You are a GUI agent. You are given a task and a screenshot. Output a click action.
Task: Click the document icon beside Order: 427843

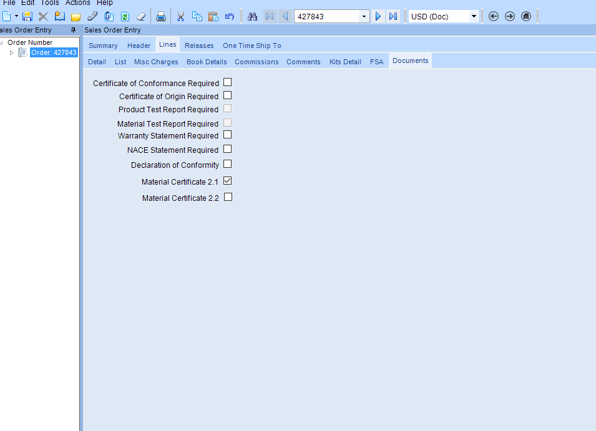click(x=23, y=52)
